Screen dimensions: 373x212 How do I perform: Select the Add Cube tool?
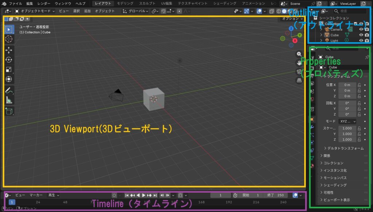(9, 111)
